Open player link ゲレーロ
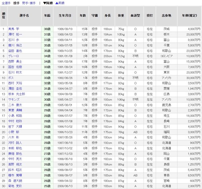The width and height of the screenshot is (202, 189). [13, 56]
